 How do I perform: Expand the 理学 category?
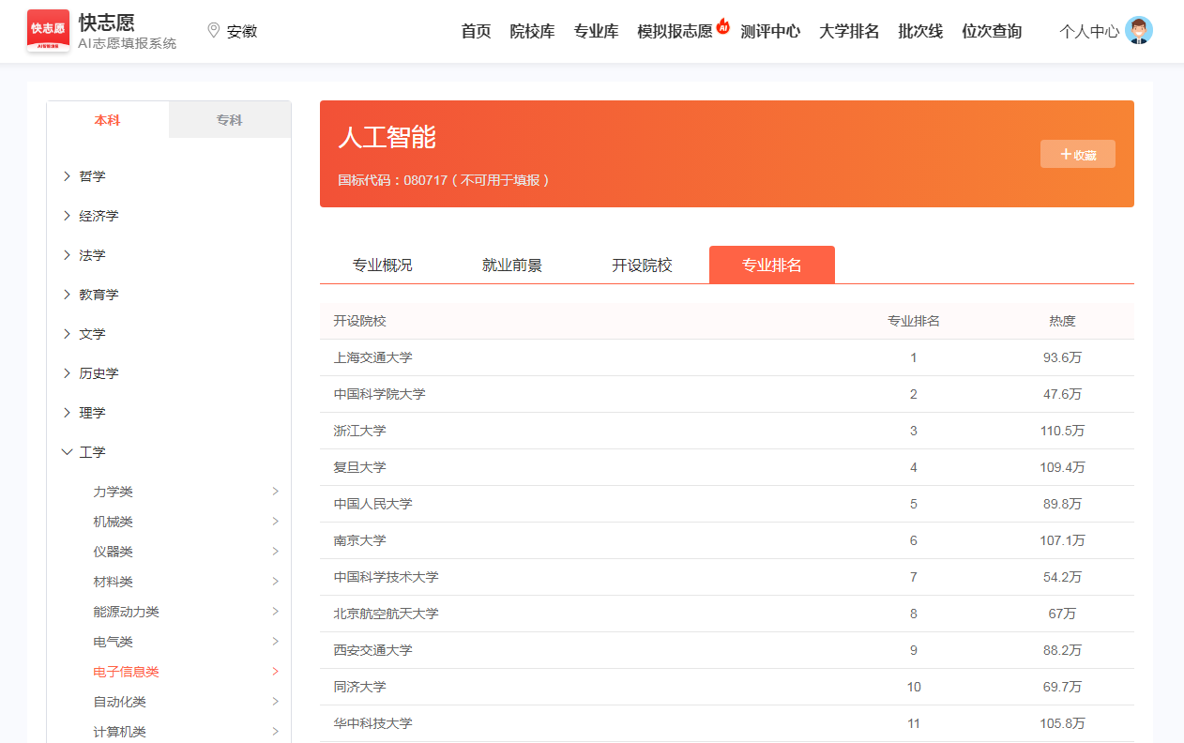point(67,413)
